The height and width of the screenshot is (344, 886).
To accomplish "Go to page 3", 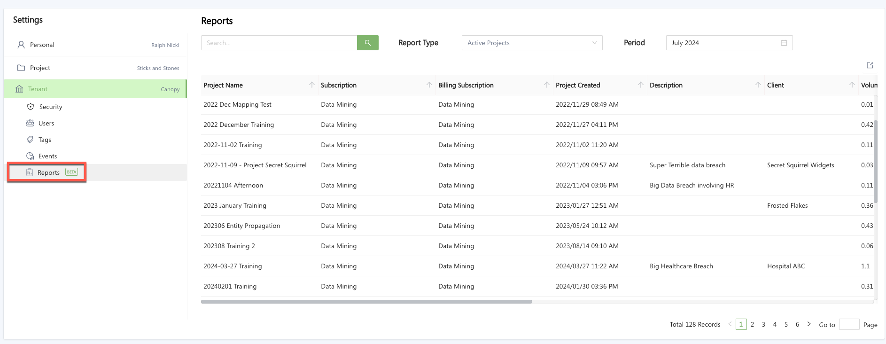I will click(x=764, y=324).
